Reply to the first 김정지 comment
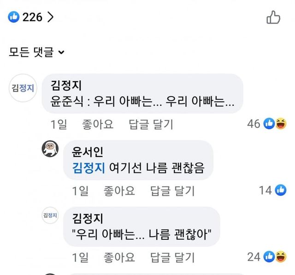The image size is (295, 275). tap(151, 124)
